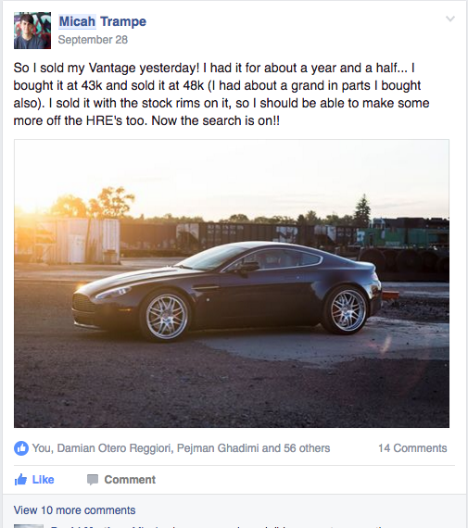Show the 56 others who liked
Viewport: 468px width, 528px height.
coord(307,448)
